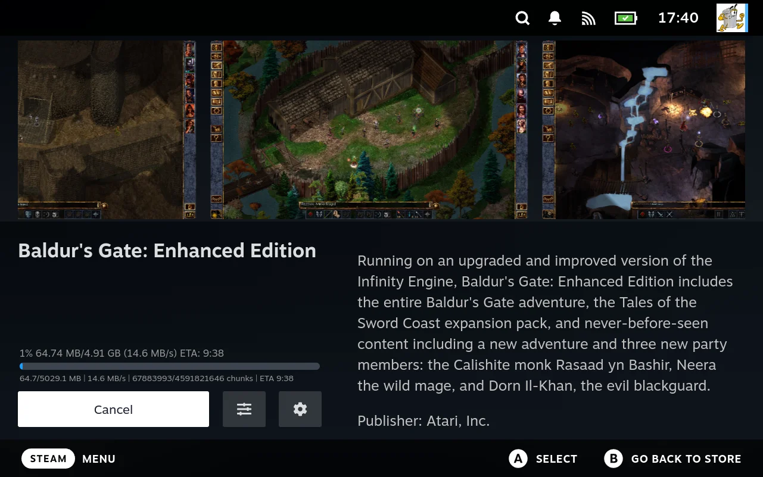Click the clock showing 17:40
Screen dimensions: 763x477
pos(678,18)
